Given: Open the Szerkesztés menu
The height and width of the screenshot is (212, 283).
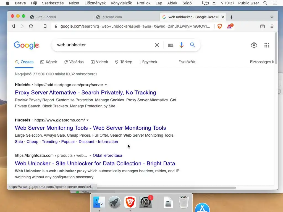Looking at the screenshot, I should coord(53,3).
